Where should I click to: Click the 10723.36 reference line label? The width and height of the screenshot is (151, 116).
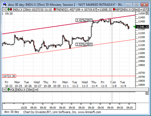(x=9, y=76)
